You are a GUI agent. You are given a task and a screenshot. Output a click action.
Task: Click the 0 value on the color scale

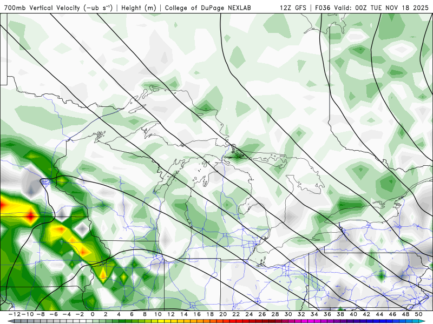click(x=93, y=314)
